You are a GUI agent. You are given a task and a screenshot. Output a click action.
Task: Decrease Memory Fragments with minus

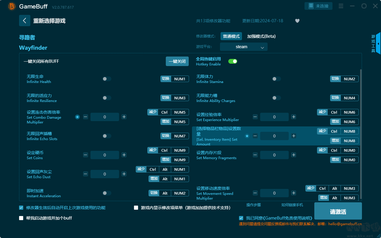click(255, 155)
